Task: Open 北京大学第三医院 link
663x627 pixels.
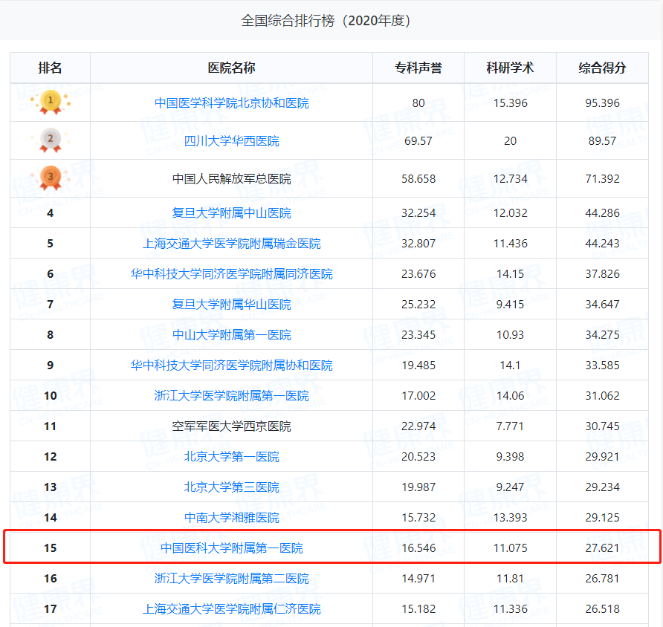Action: click(231, 487)
